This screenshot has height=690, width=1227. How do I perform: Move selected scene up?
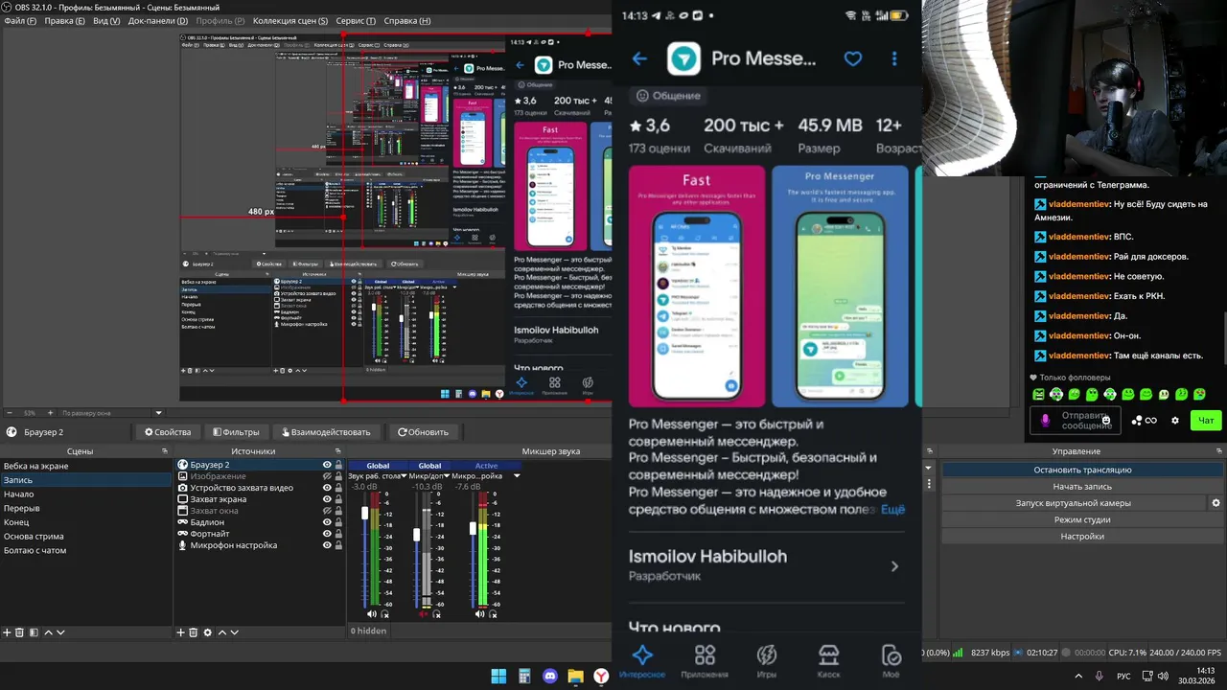48,632
